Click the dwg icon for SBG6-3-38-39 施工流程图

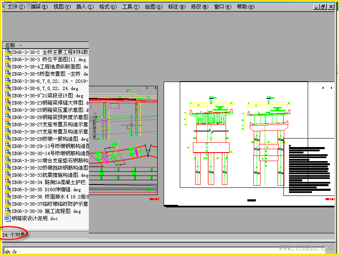click(x=8, y=211)
